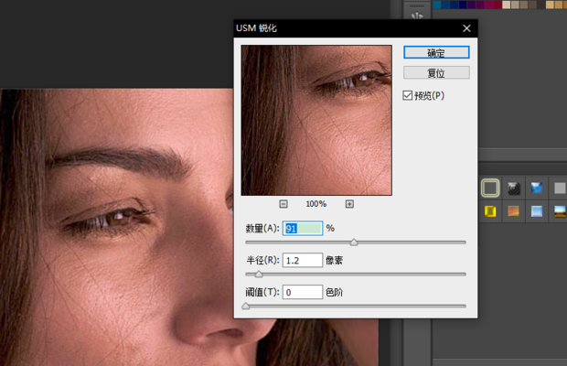Pick the darkest navy blue swatch

coord(463,5)
